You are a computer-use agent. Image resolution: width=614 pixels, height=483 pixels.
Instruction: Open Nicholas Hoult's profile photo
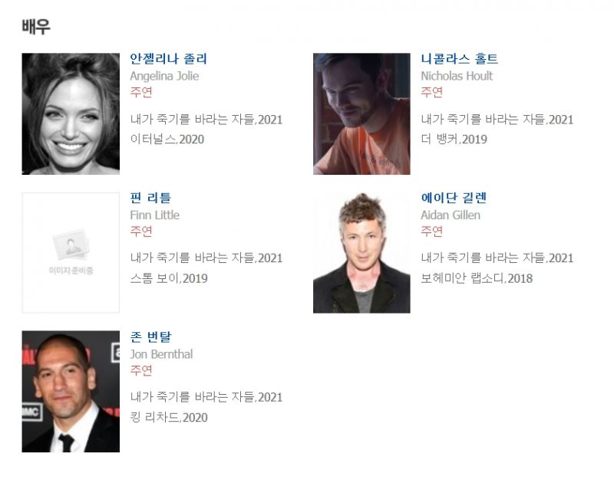tap(361, 113)
